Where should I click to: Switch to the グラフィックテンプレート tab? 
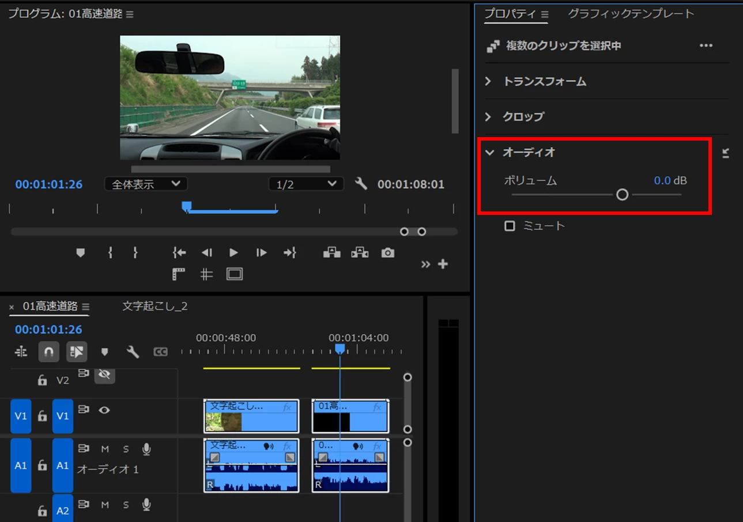pos(631,14)
